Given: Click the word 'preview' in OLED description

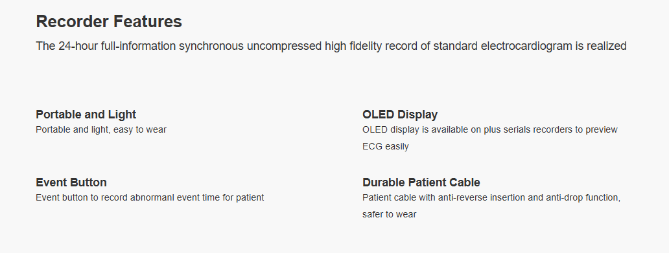Looking at the screenshot, I should point(602,129).
